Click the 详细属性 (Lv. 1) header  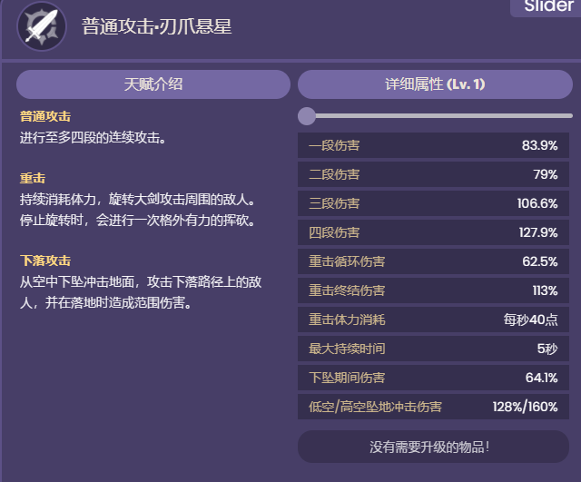click(435, 84)
